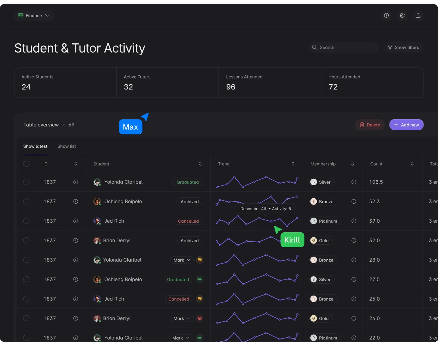Open ID info icon in Ochieng Boipelo Archived row
Viewport: 442px width, 345px height.
[76, 201]
